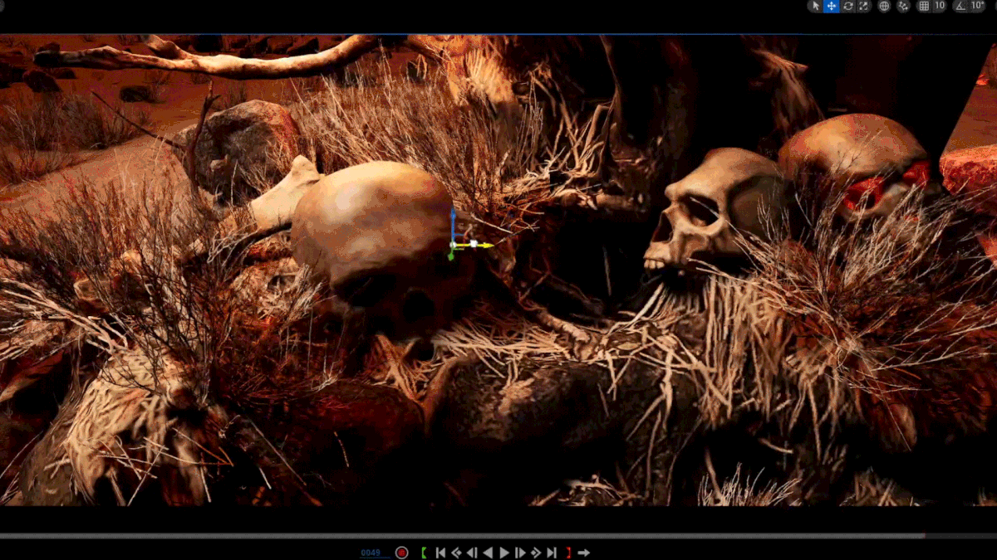Set playback end with red bracket

pos(568,553)
